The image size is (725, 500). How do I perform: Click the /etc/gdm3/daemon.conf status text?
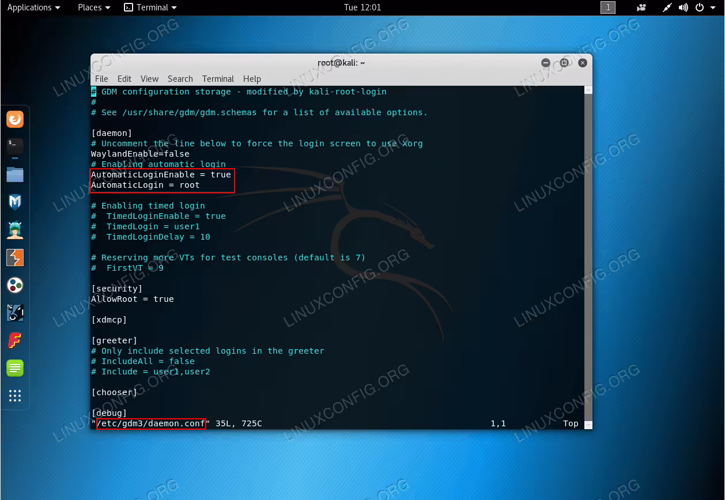tap(150, 423)
